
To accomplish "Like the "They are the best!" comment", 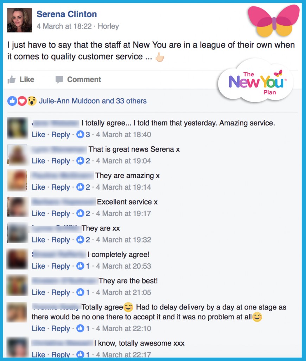I will pos(38,292).
